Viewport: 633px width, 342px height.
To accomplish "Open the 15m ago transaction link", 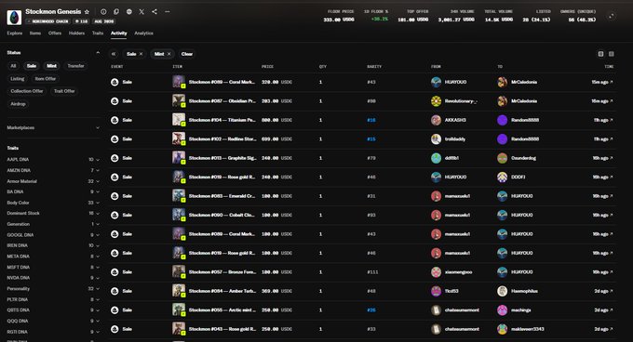I will coord(602,82).
